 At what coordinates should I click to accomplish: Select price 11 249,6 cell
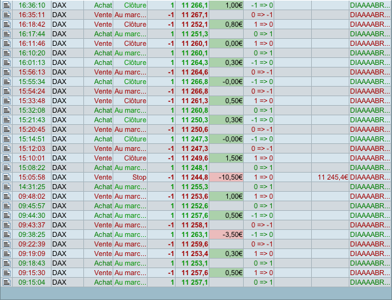click(x=192, y=158)
